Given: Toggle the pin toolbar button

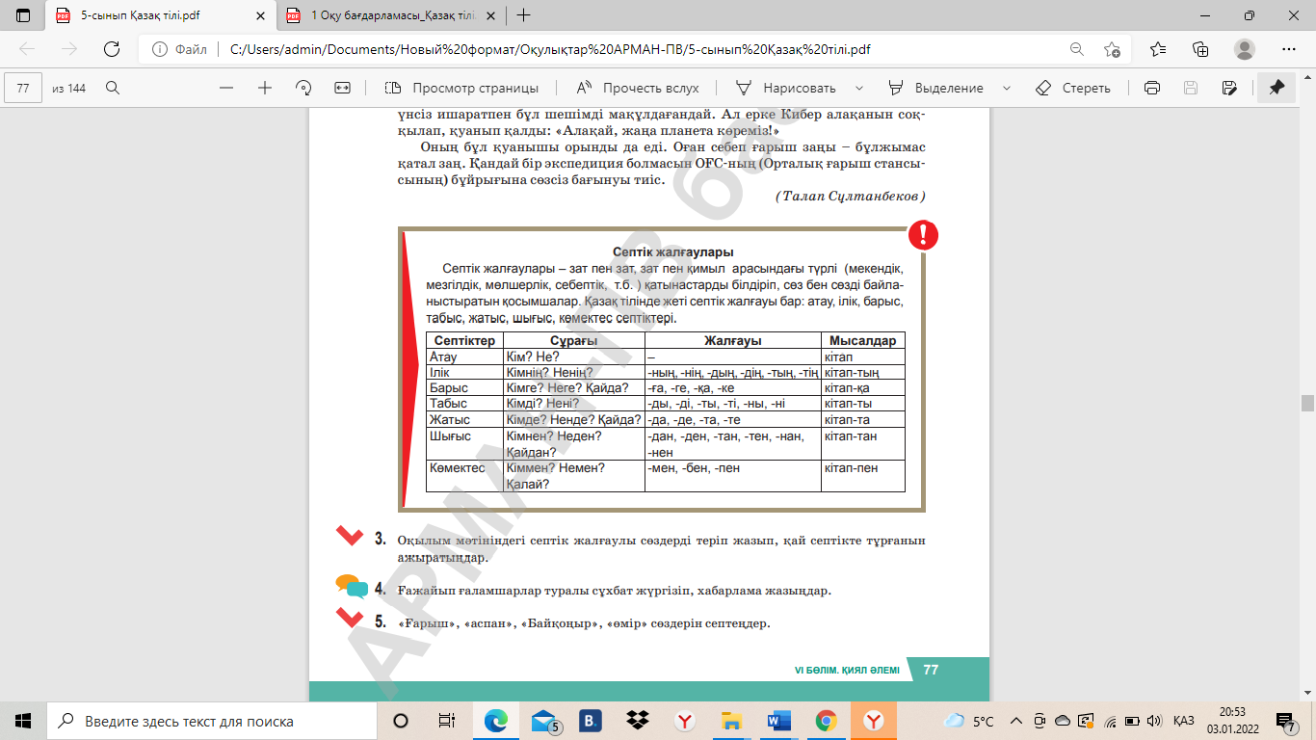Looking at the screenshot, I should click(1277, 88).
